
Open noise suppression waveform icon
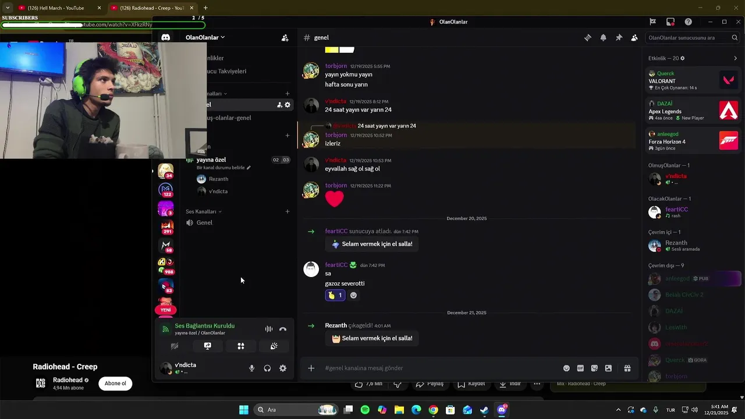point(268,329)
